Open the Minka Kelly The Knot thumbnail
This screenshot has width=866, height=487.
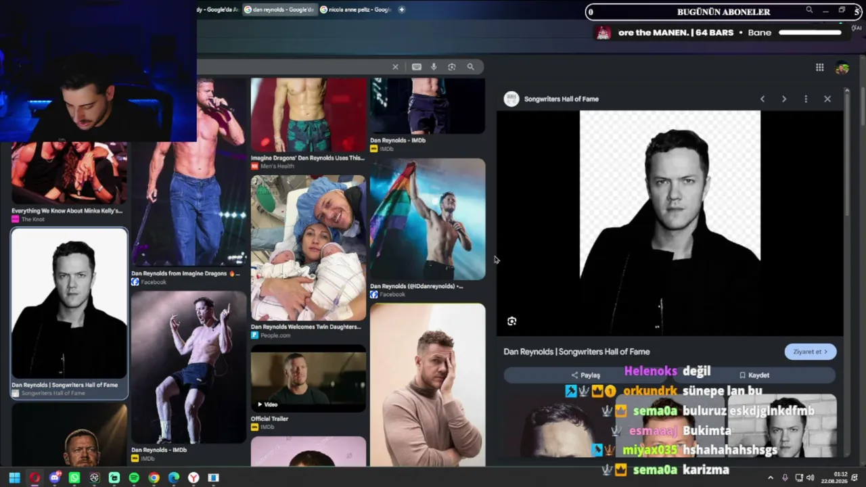coord(69,173)
